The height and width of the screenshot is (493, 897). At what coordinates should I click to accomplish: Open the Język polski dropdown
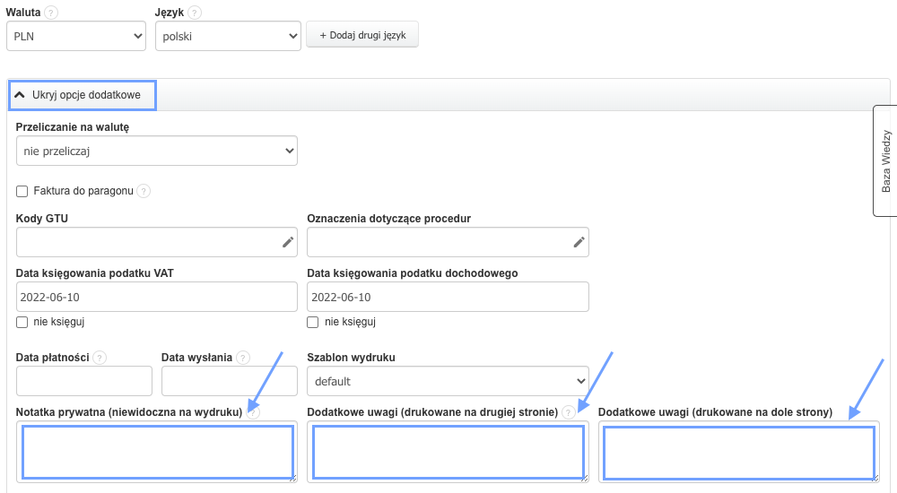227,36
